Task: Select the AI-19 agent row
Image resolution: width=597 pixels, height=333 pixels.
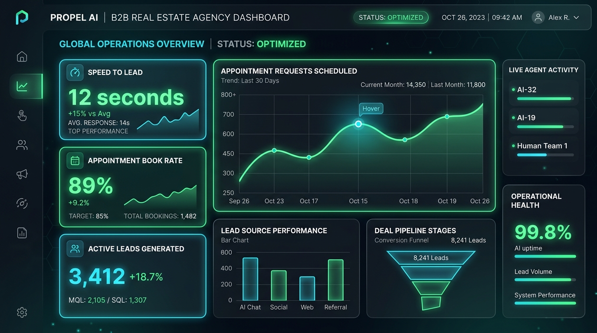Action: 544,121
